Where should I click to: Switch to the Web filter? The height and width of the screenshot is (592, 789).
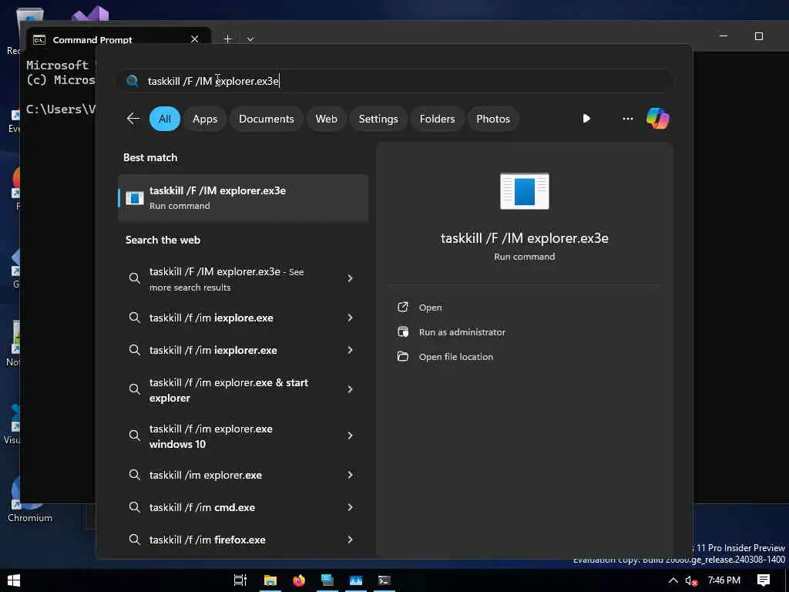coord(326,119)
